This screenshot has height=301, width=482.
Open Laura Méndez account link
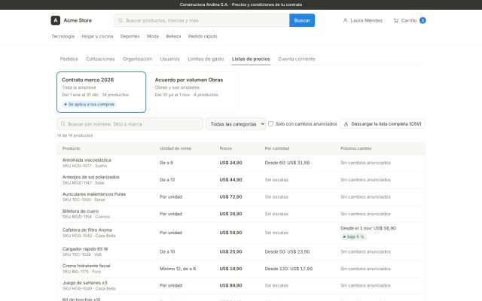(x=363, y=20)
